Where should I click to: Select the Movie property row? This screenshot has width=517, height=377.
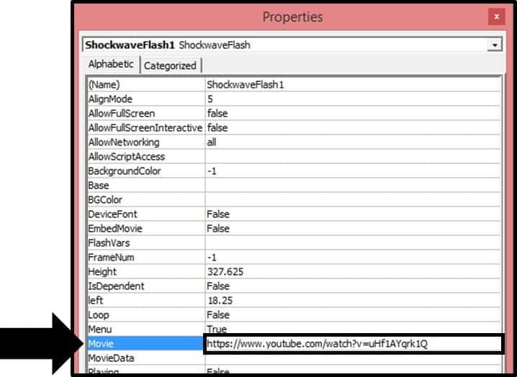[x=144, y=344]
